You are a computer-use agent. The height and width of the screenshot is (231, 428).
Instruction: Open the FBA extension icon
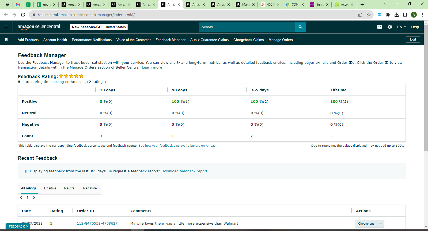(x=380, y=15)
